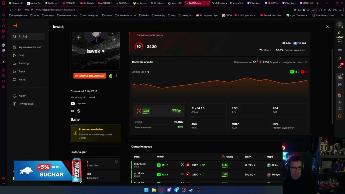Click the info icon in Historia gier
Image resolution: width=345 pixels, height=194 pixels.
click(x=116, y=161)
